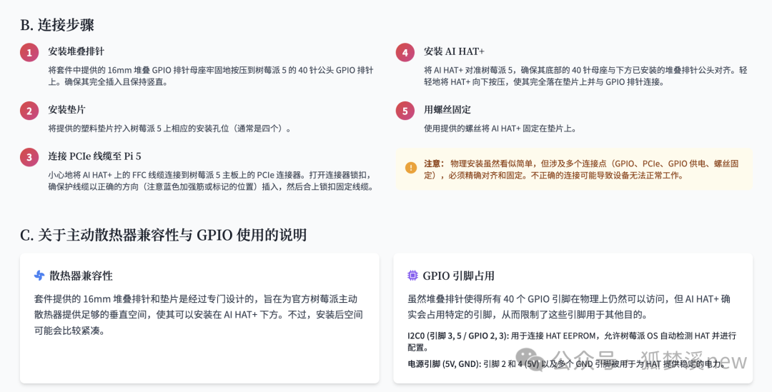
Task: Click the purple chip icon next to GPIO 引脚占用
Action: coord(412,276)
